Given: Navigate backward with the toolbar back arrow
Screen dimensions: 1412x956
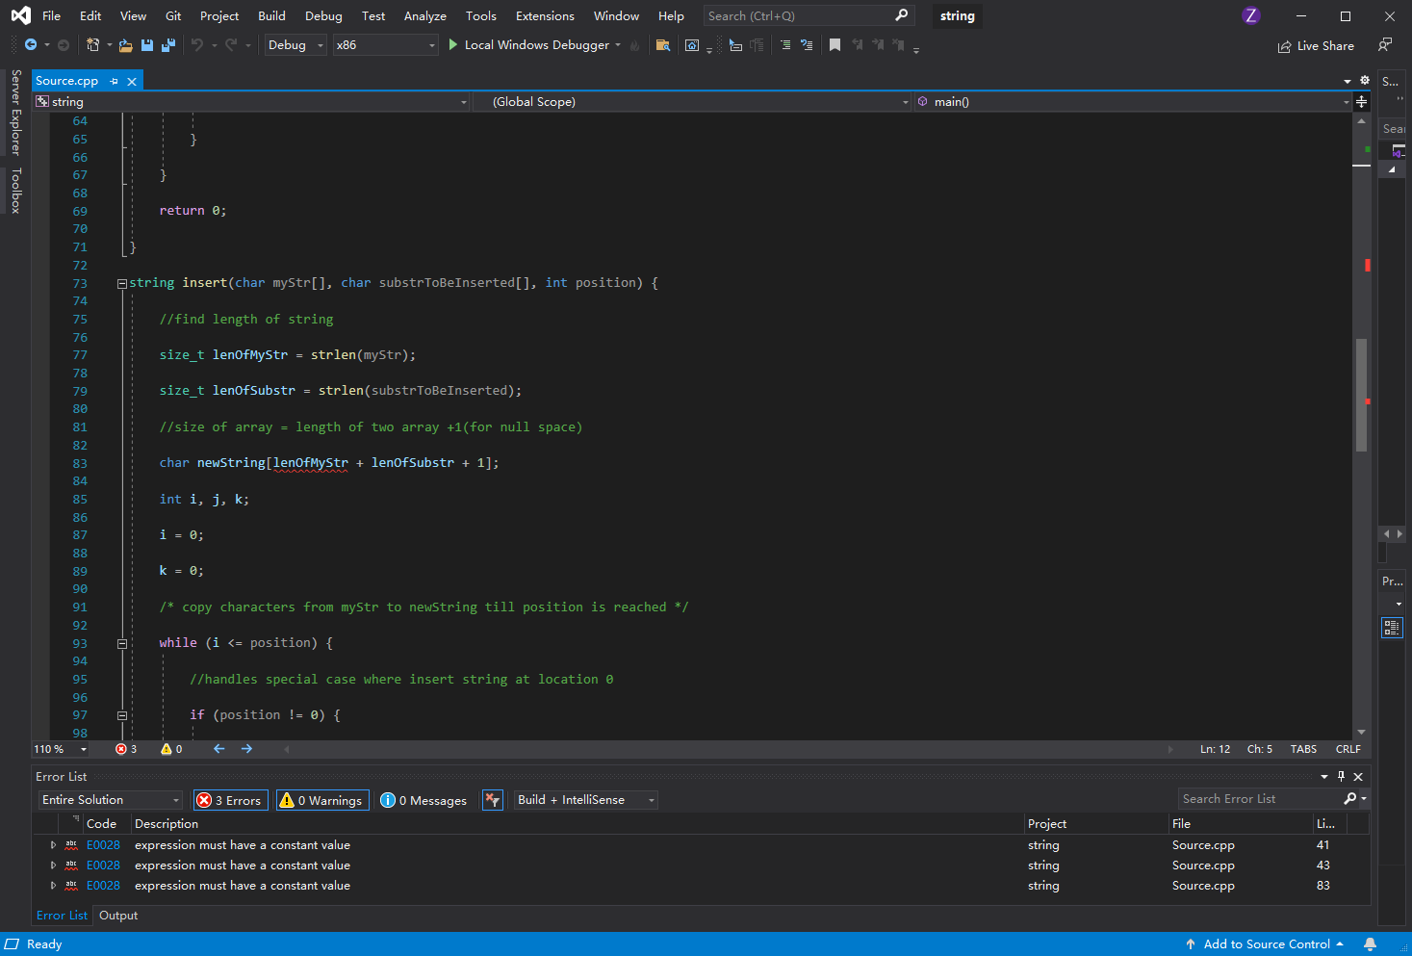Looking at the screenshot, I should pyautogui.click(x=31, y=45).
